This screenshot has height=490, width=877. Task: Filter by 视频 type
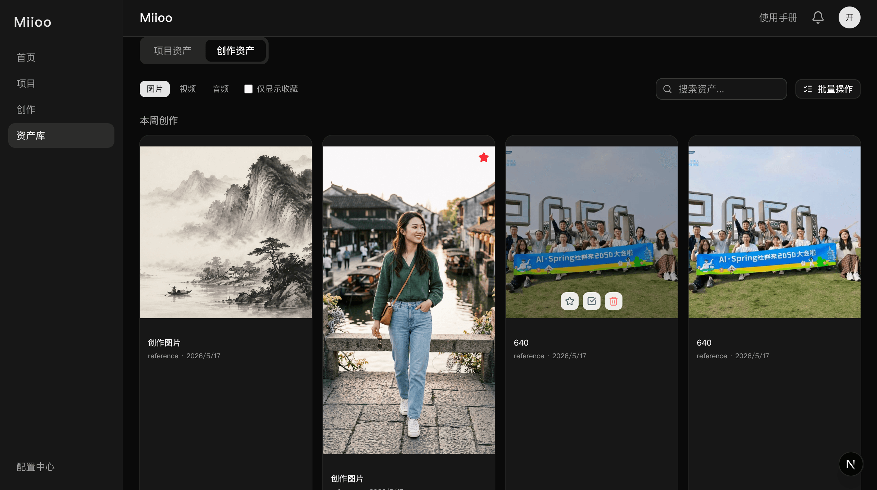click(187, 89)
